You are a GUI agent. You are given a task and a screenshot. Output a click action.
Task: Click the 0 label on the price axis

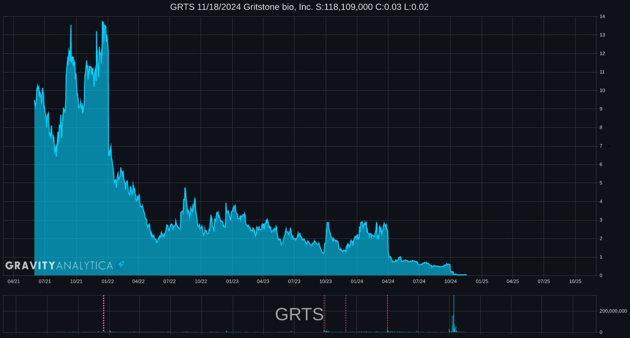coord(601,275)
